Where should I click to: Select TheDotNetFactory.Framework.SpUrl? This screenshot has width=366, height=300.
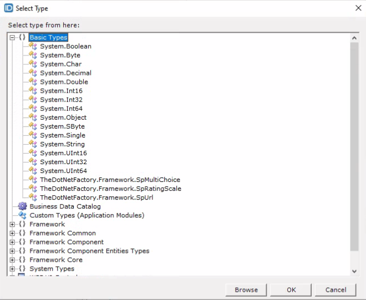click(96, 197)
